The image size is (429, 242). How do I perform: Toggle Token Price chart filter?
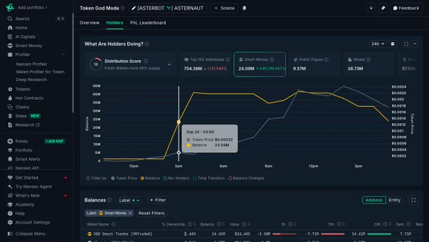pyautogui.click(x=124, y=178)
